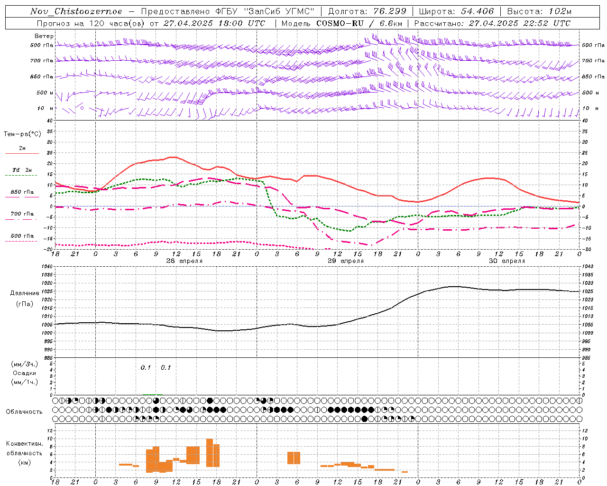Click the Облачность cloud cover label
Viewport: 607px width, 486px height.
(24, 411)
